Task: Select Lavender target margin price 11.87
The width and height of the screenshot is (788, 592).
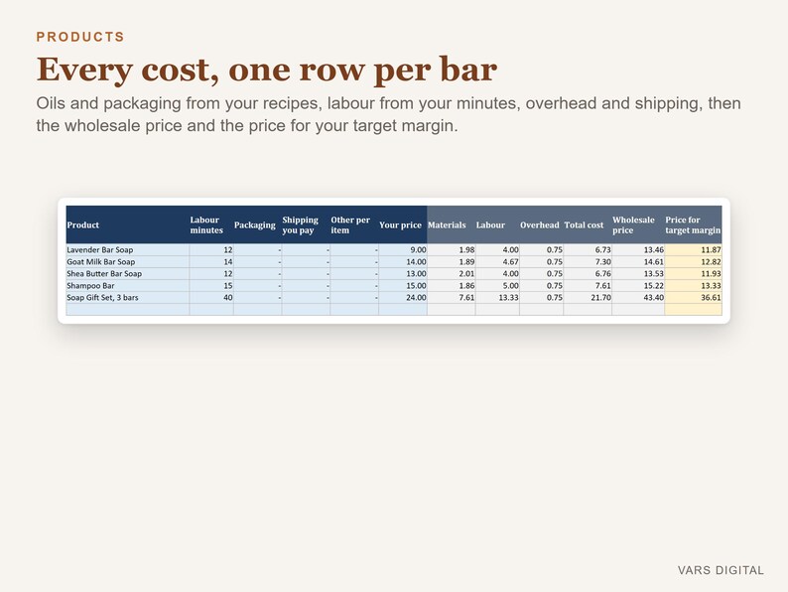Action: point(693,250)
